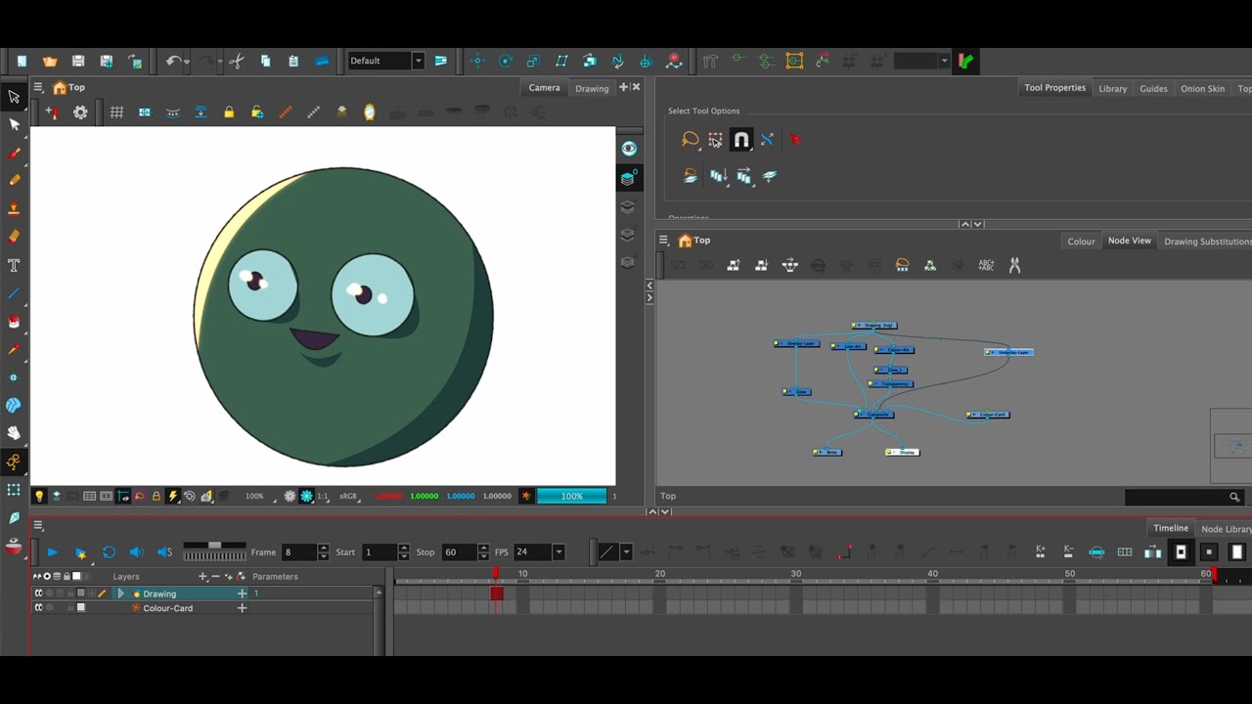Click the Rotate tool in top toolbar
The width and height of the screenshot is (1252, 704).
506,61
